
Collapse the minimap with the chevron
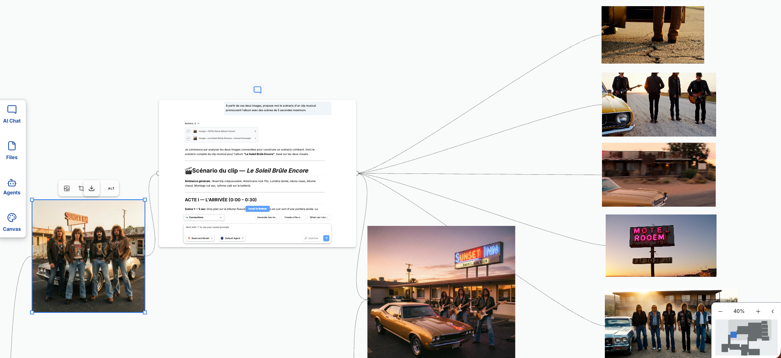[772, 311]
